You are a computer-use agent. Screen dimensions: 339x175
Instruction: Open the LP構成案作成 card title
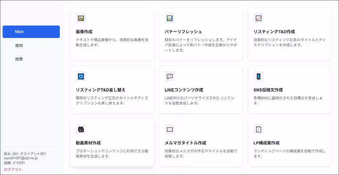pos(266,143)
